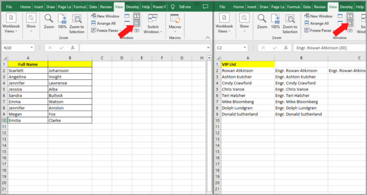
Task: Click the Tell me lightbulb icon
Action: pos(173,7)
